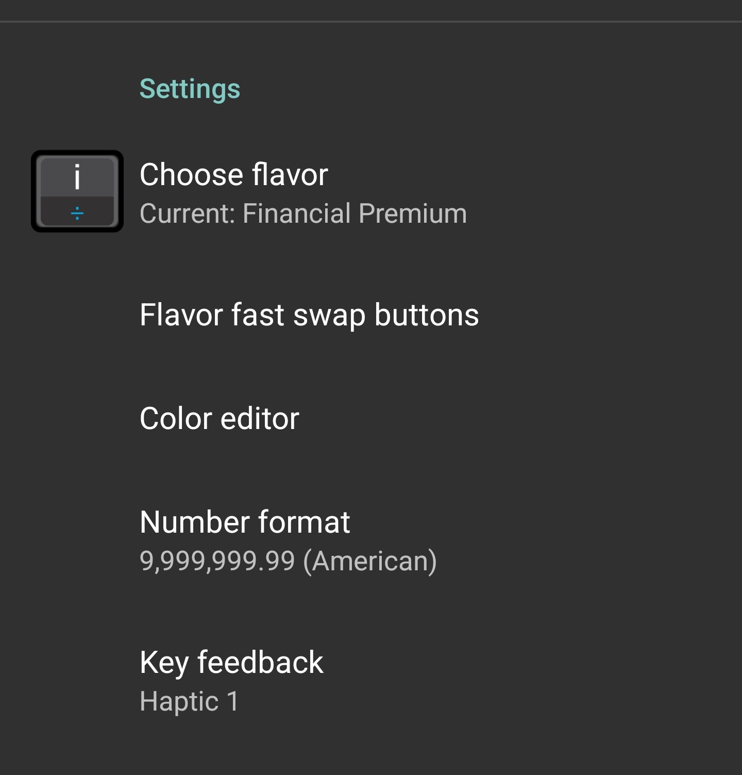
Task: Tap the "Haptic 1" feedback value
Action: [x=189, y=701]
